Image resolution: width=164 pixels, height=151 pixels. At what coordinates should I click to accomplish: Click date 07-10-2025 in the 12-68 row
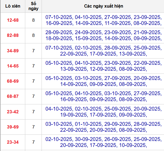point(58,17)
